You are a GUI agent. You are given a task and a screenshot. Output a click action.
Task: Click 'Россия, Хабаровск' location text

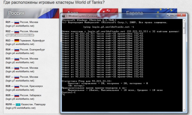click(x=31, y=95)
